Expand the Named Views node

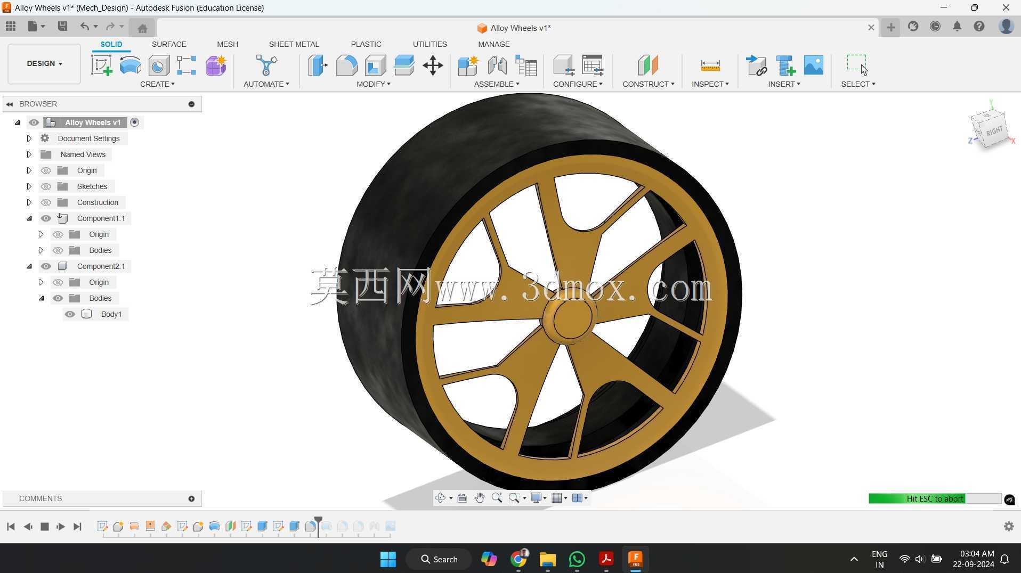(29, 154)
